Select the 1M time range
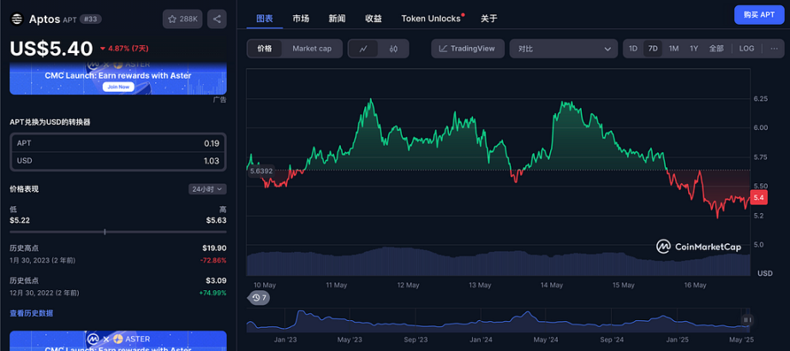Viewport: 790px width, 351px height. [673, 49]
